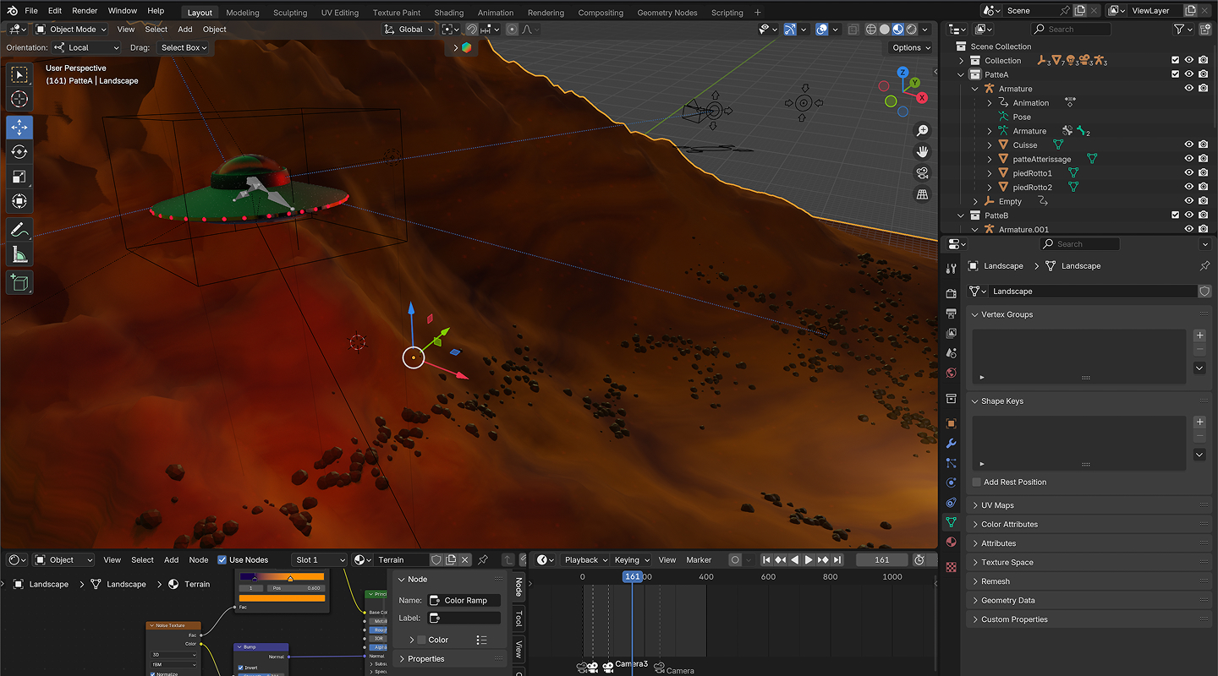Click the Cursor tool icon
The image size is (1218, 676).
pos(19,100)
